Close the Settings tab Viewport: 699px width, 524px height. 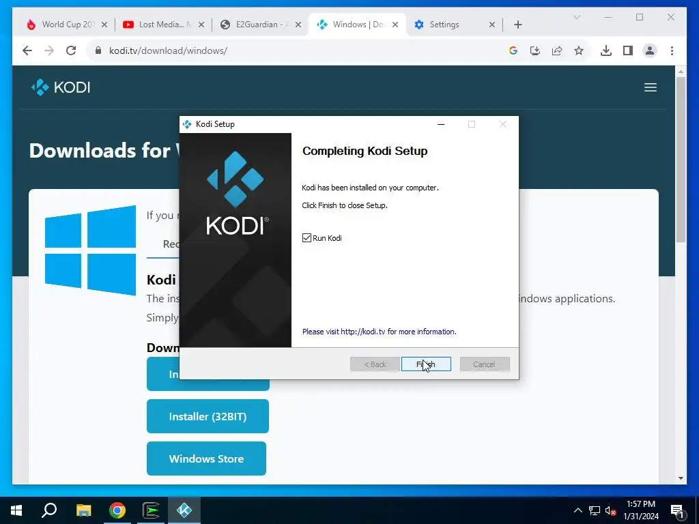492,25
